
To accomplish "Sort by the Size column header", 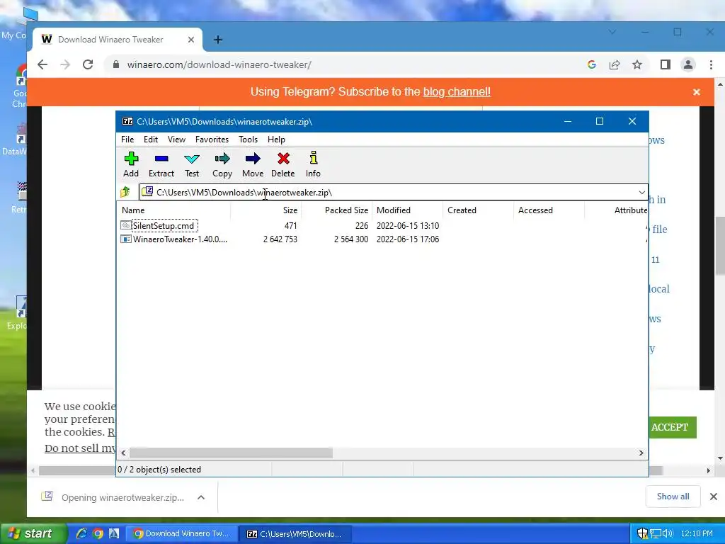I will (x=266, y=210).
